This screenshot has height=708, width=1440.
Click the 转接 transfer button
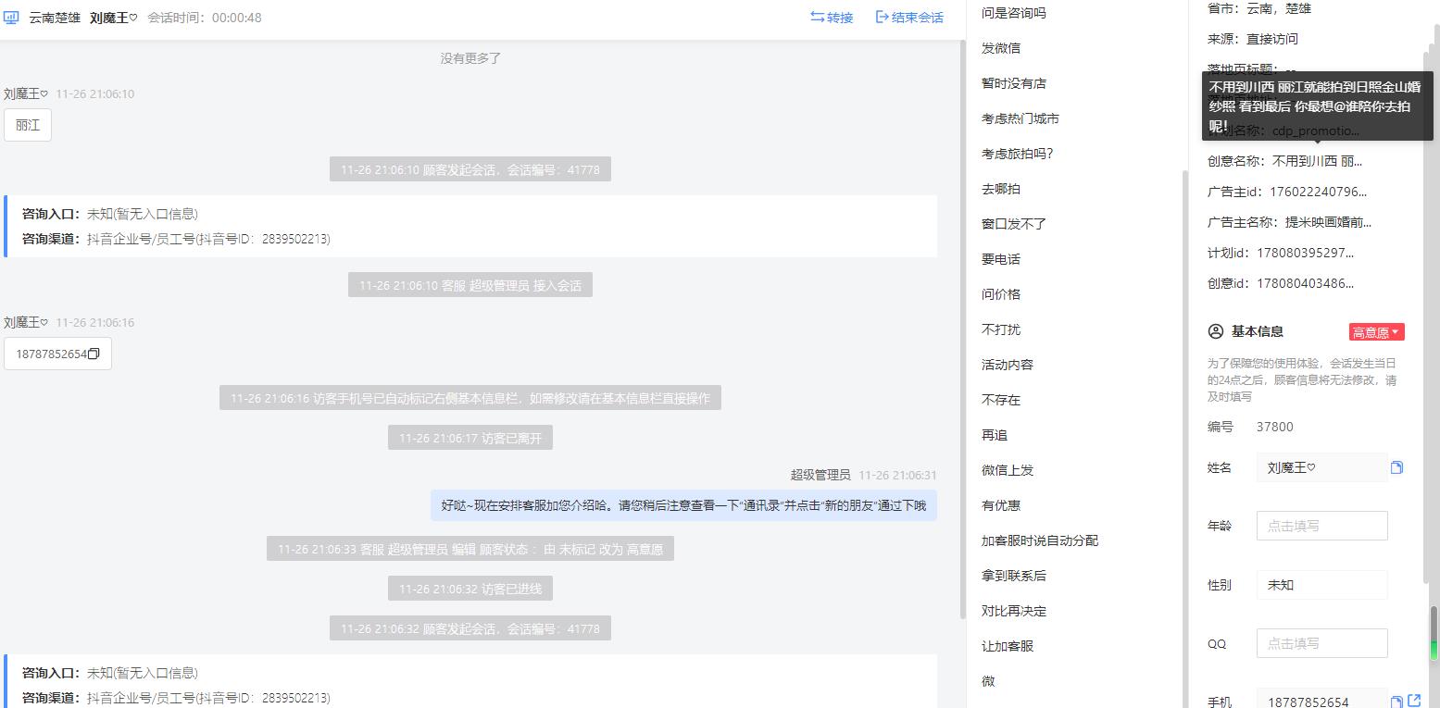[832, 18]
